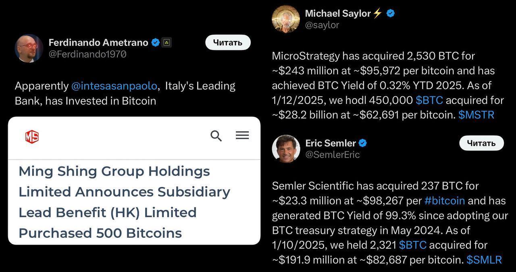Screen dimensions: 516x272
Task: Click Eric Semler's profile avatar
Action: click(286, 149)
